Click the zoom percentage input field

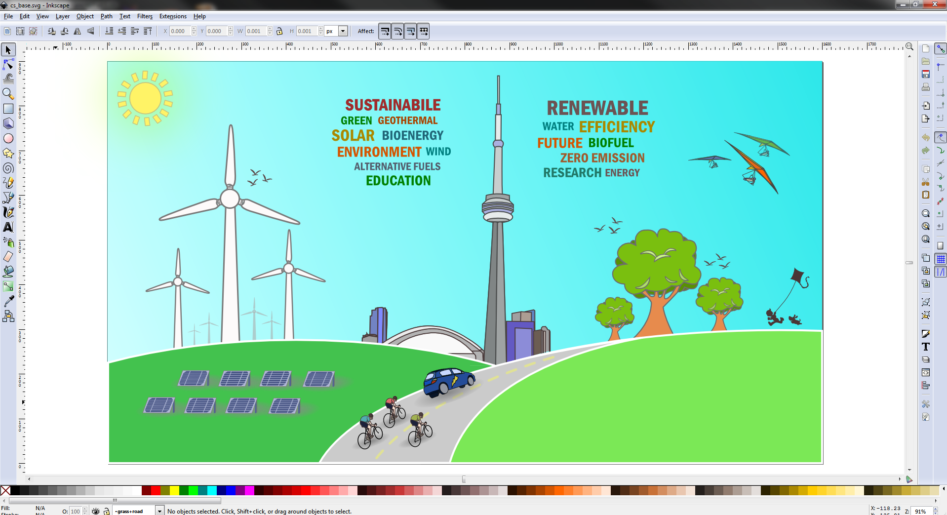coord(922,511)
